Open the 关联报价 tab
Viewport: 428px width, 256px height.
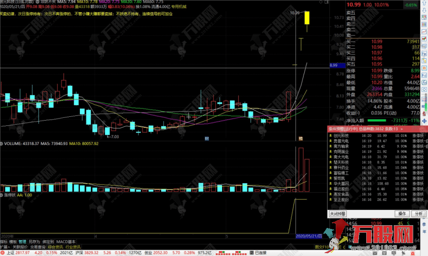20,247
